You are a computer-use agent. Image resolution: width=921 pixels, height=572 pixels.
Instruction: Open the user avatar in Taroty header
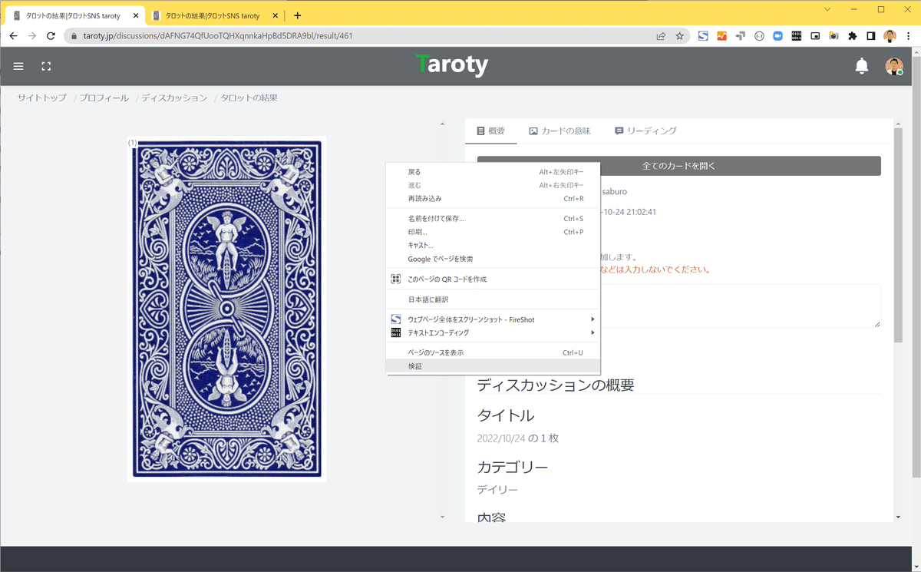(x=893, y=66)
